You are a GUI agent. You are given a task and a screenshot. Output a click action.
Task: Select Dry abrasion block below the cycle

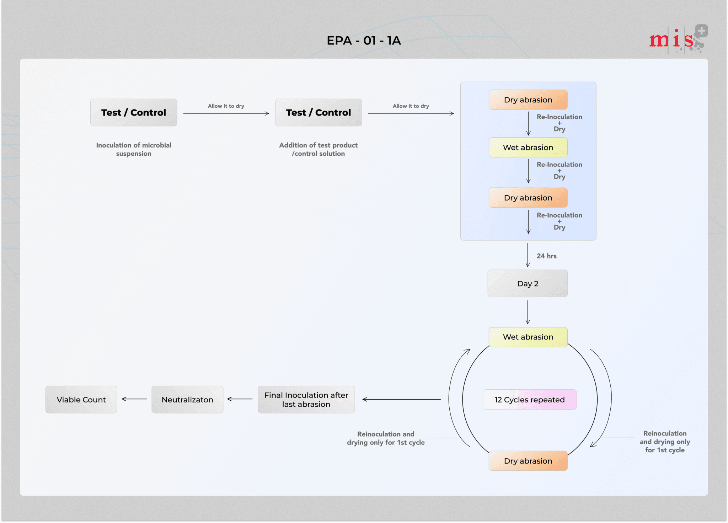click(528, 461)
